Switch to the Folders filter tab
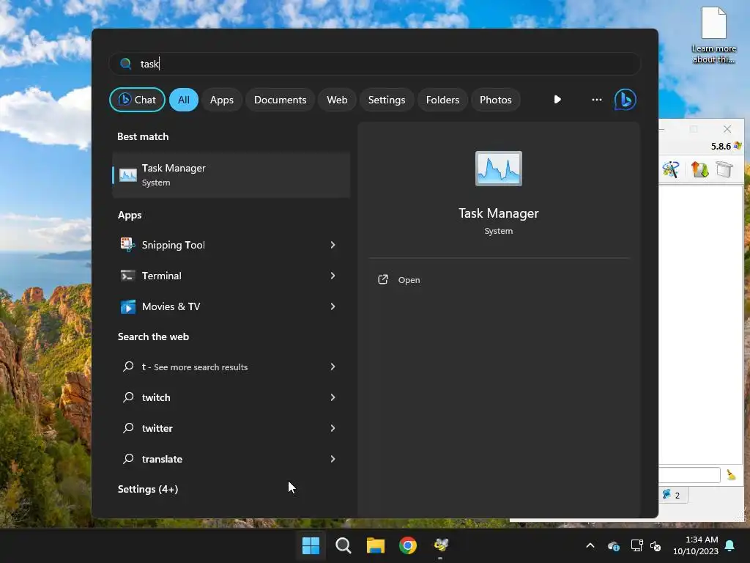 coord(442,100)
